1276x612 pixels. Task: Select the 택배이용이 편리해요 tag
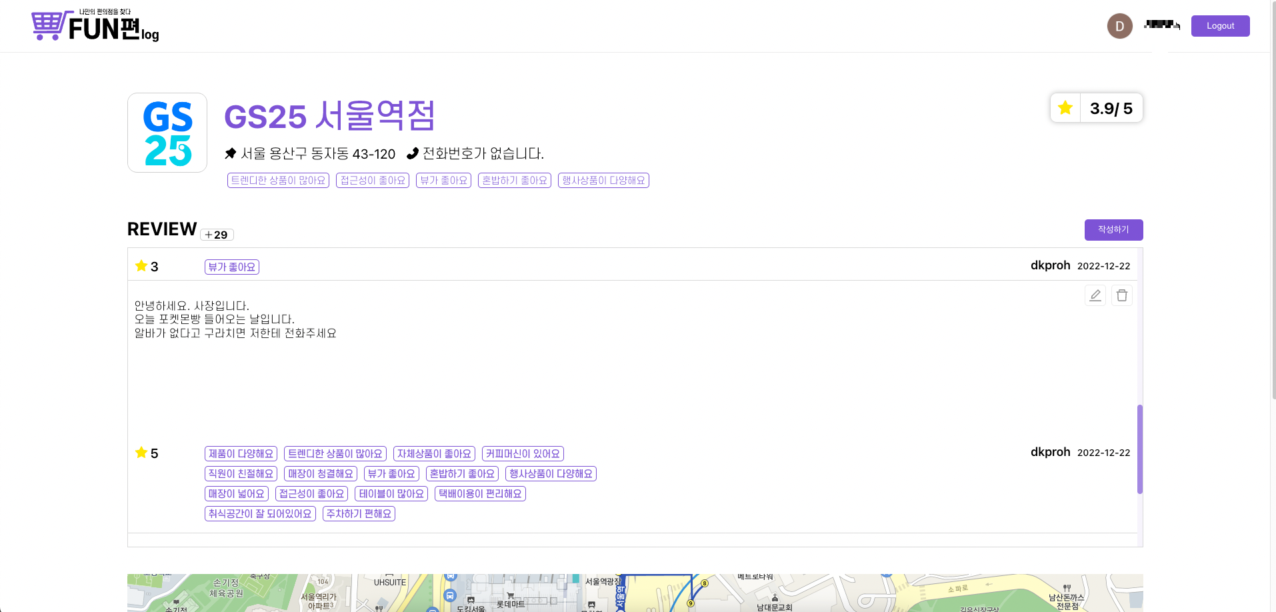(480, 493)
